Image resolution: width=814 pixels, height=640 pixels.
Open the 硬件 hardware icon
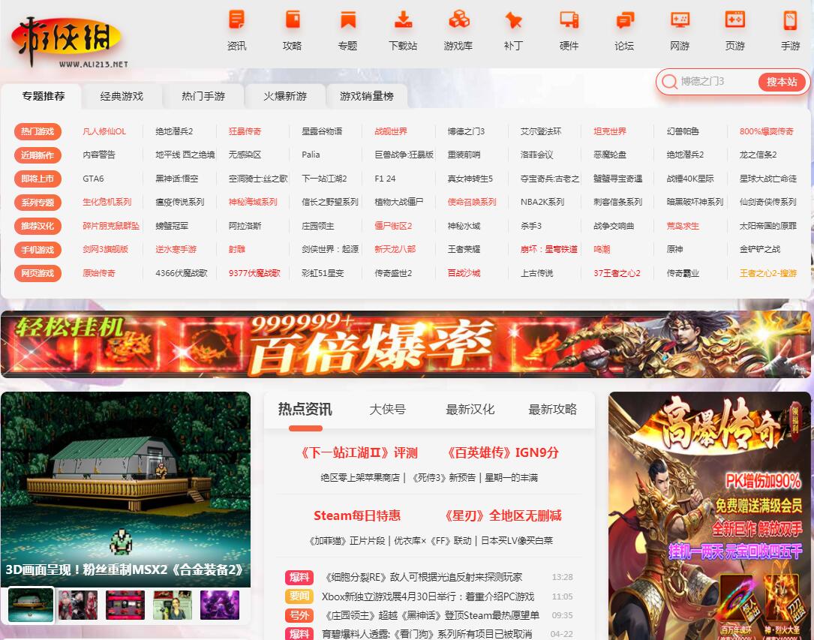click(x=569, y=21)
